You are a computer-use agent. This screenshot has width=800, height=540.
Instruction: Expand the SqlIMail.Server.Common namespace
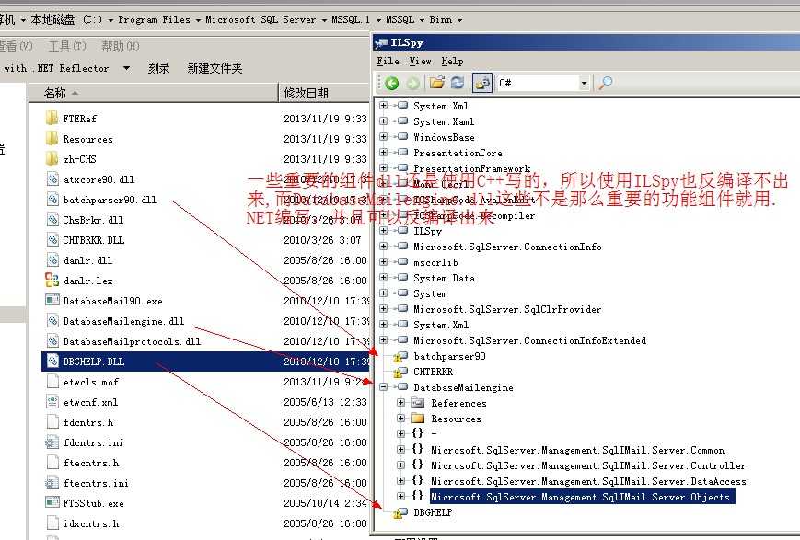[401, 449]
